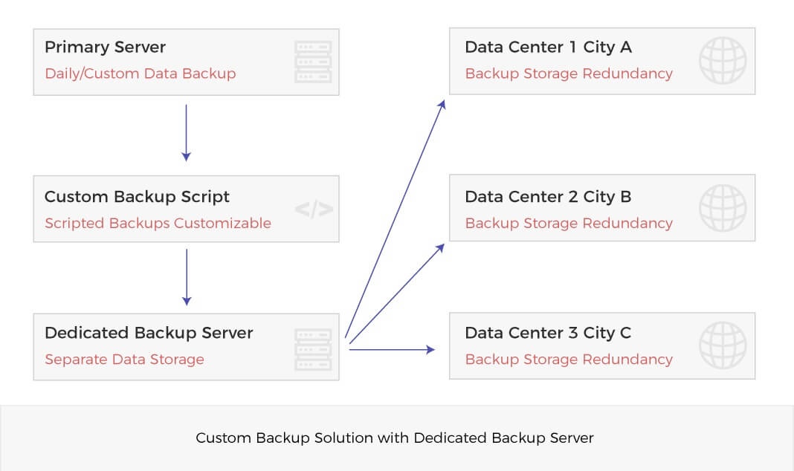Viewport: 794px width, 471px height.
Task: Click the Daily/Custom Data Backup text
Action: coord(140,74)
